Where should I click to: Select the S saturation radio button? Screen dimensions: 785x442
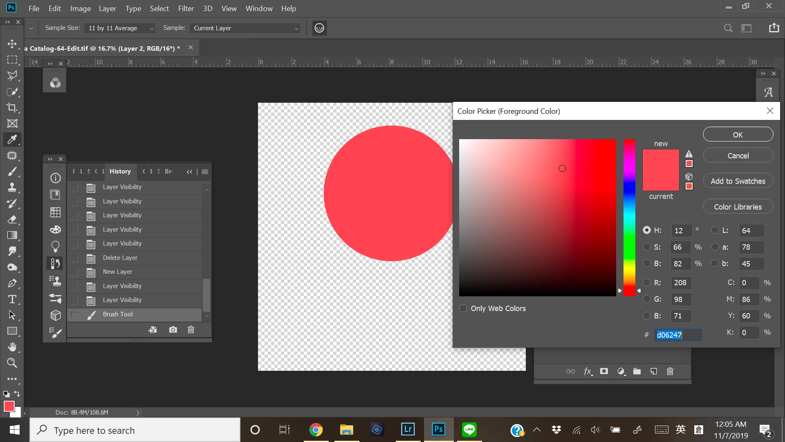click(646, 247)
